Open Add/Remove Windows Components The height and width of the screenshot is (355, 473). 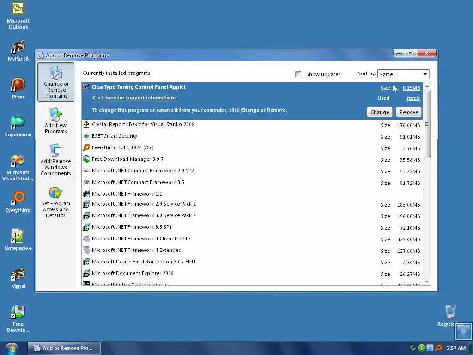(x=56, y=159)
